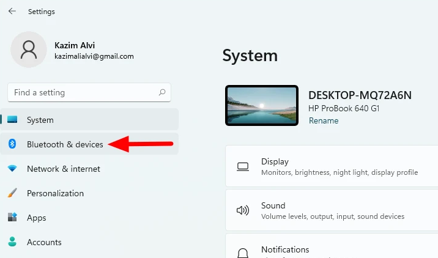Go to Network & internet
The width and height of the screenshot is (438, 258).
point(89,169)
